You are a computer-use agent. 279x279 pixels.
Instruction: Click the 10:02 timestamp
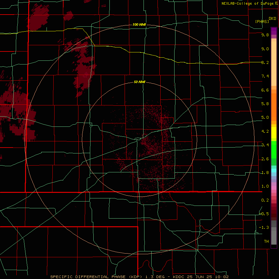click(221, 277)
